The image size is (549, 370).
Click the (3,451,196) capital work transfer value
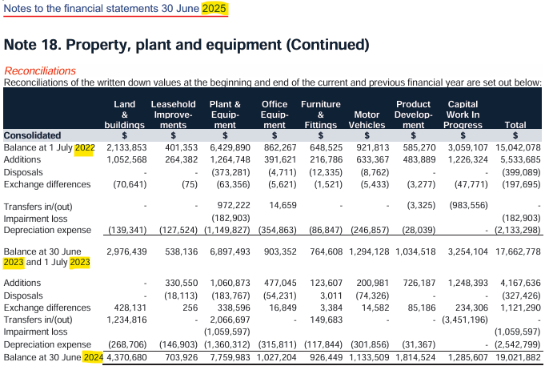point(462,319)
